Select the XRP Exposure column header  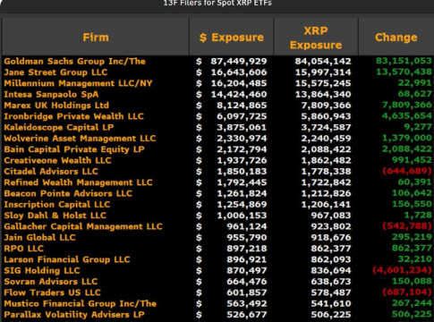coord(316,38)
